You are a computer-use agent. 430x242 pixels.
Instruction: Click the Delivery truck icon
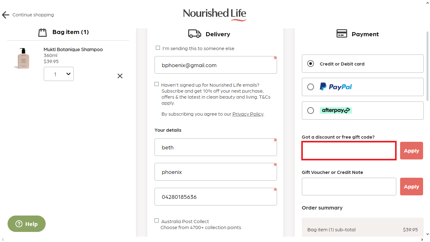click(195, 34)
